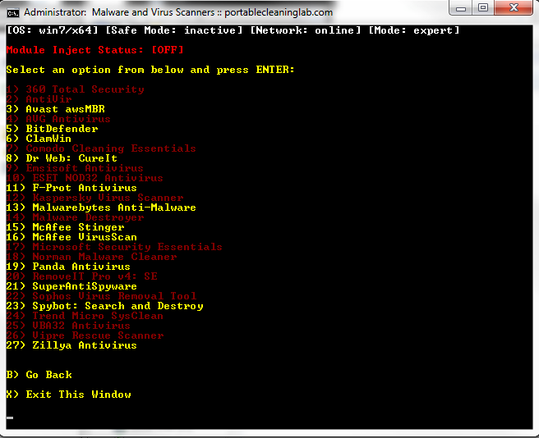Select option 8) Dr Web: CureIt

pos(62,158)
